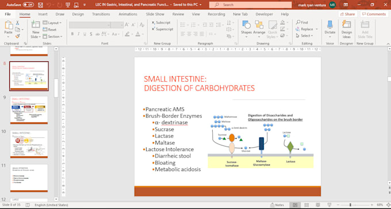Click the Dictate microphone icon
Image resolution: width=391 pixels, height=209 pixels.
coord(330,25)
